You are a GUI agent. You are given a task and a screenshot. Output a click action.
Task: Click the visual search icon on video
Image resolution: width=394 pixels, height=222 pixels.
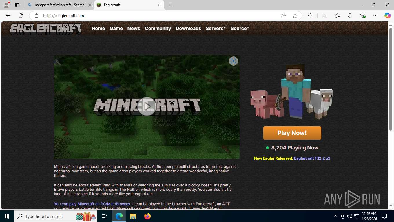234,61
